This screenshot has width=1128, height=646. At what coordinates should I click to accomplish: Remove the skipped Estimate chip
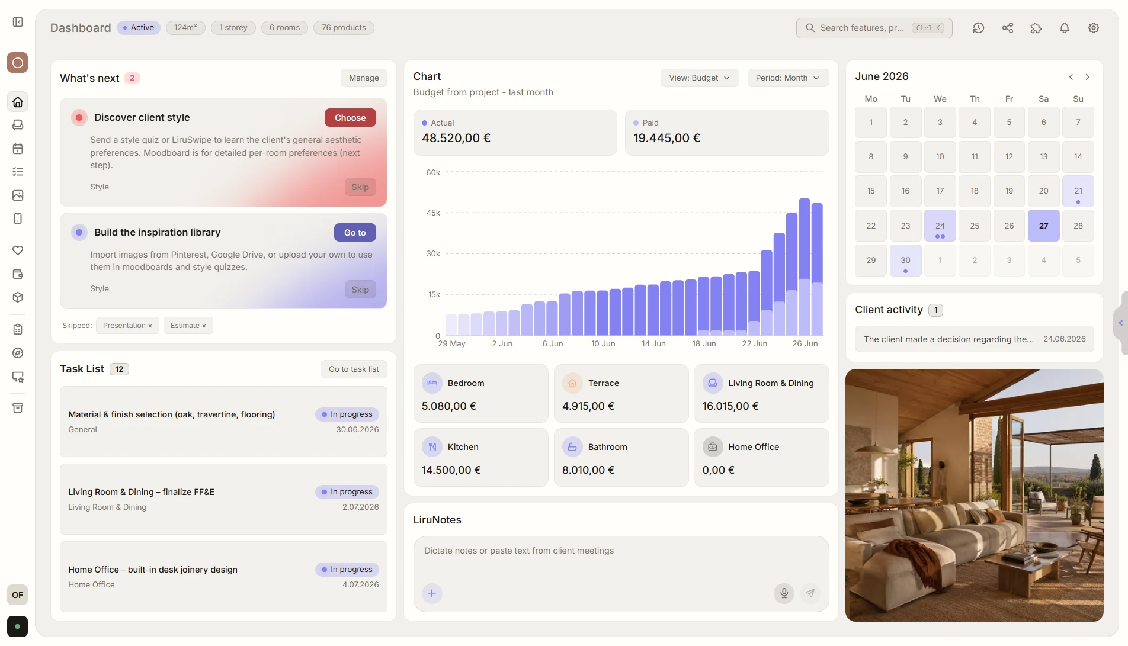pyautogui.click(x=204, y=326)
